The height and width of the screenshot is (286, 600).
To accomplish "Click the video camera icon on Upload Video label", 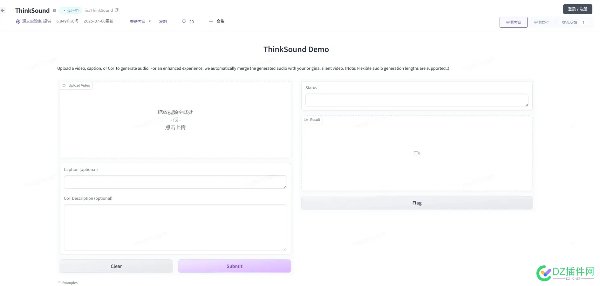I will click(65, 85).
